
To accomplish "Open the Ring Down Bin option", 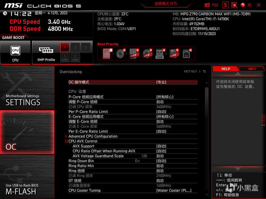I will tap(133, 161).
